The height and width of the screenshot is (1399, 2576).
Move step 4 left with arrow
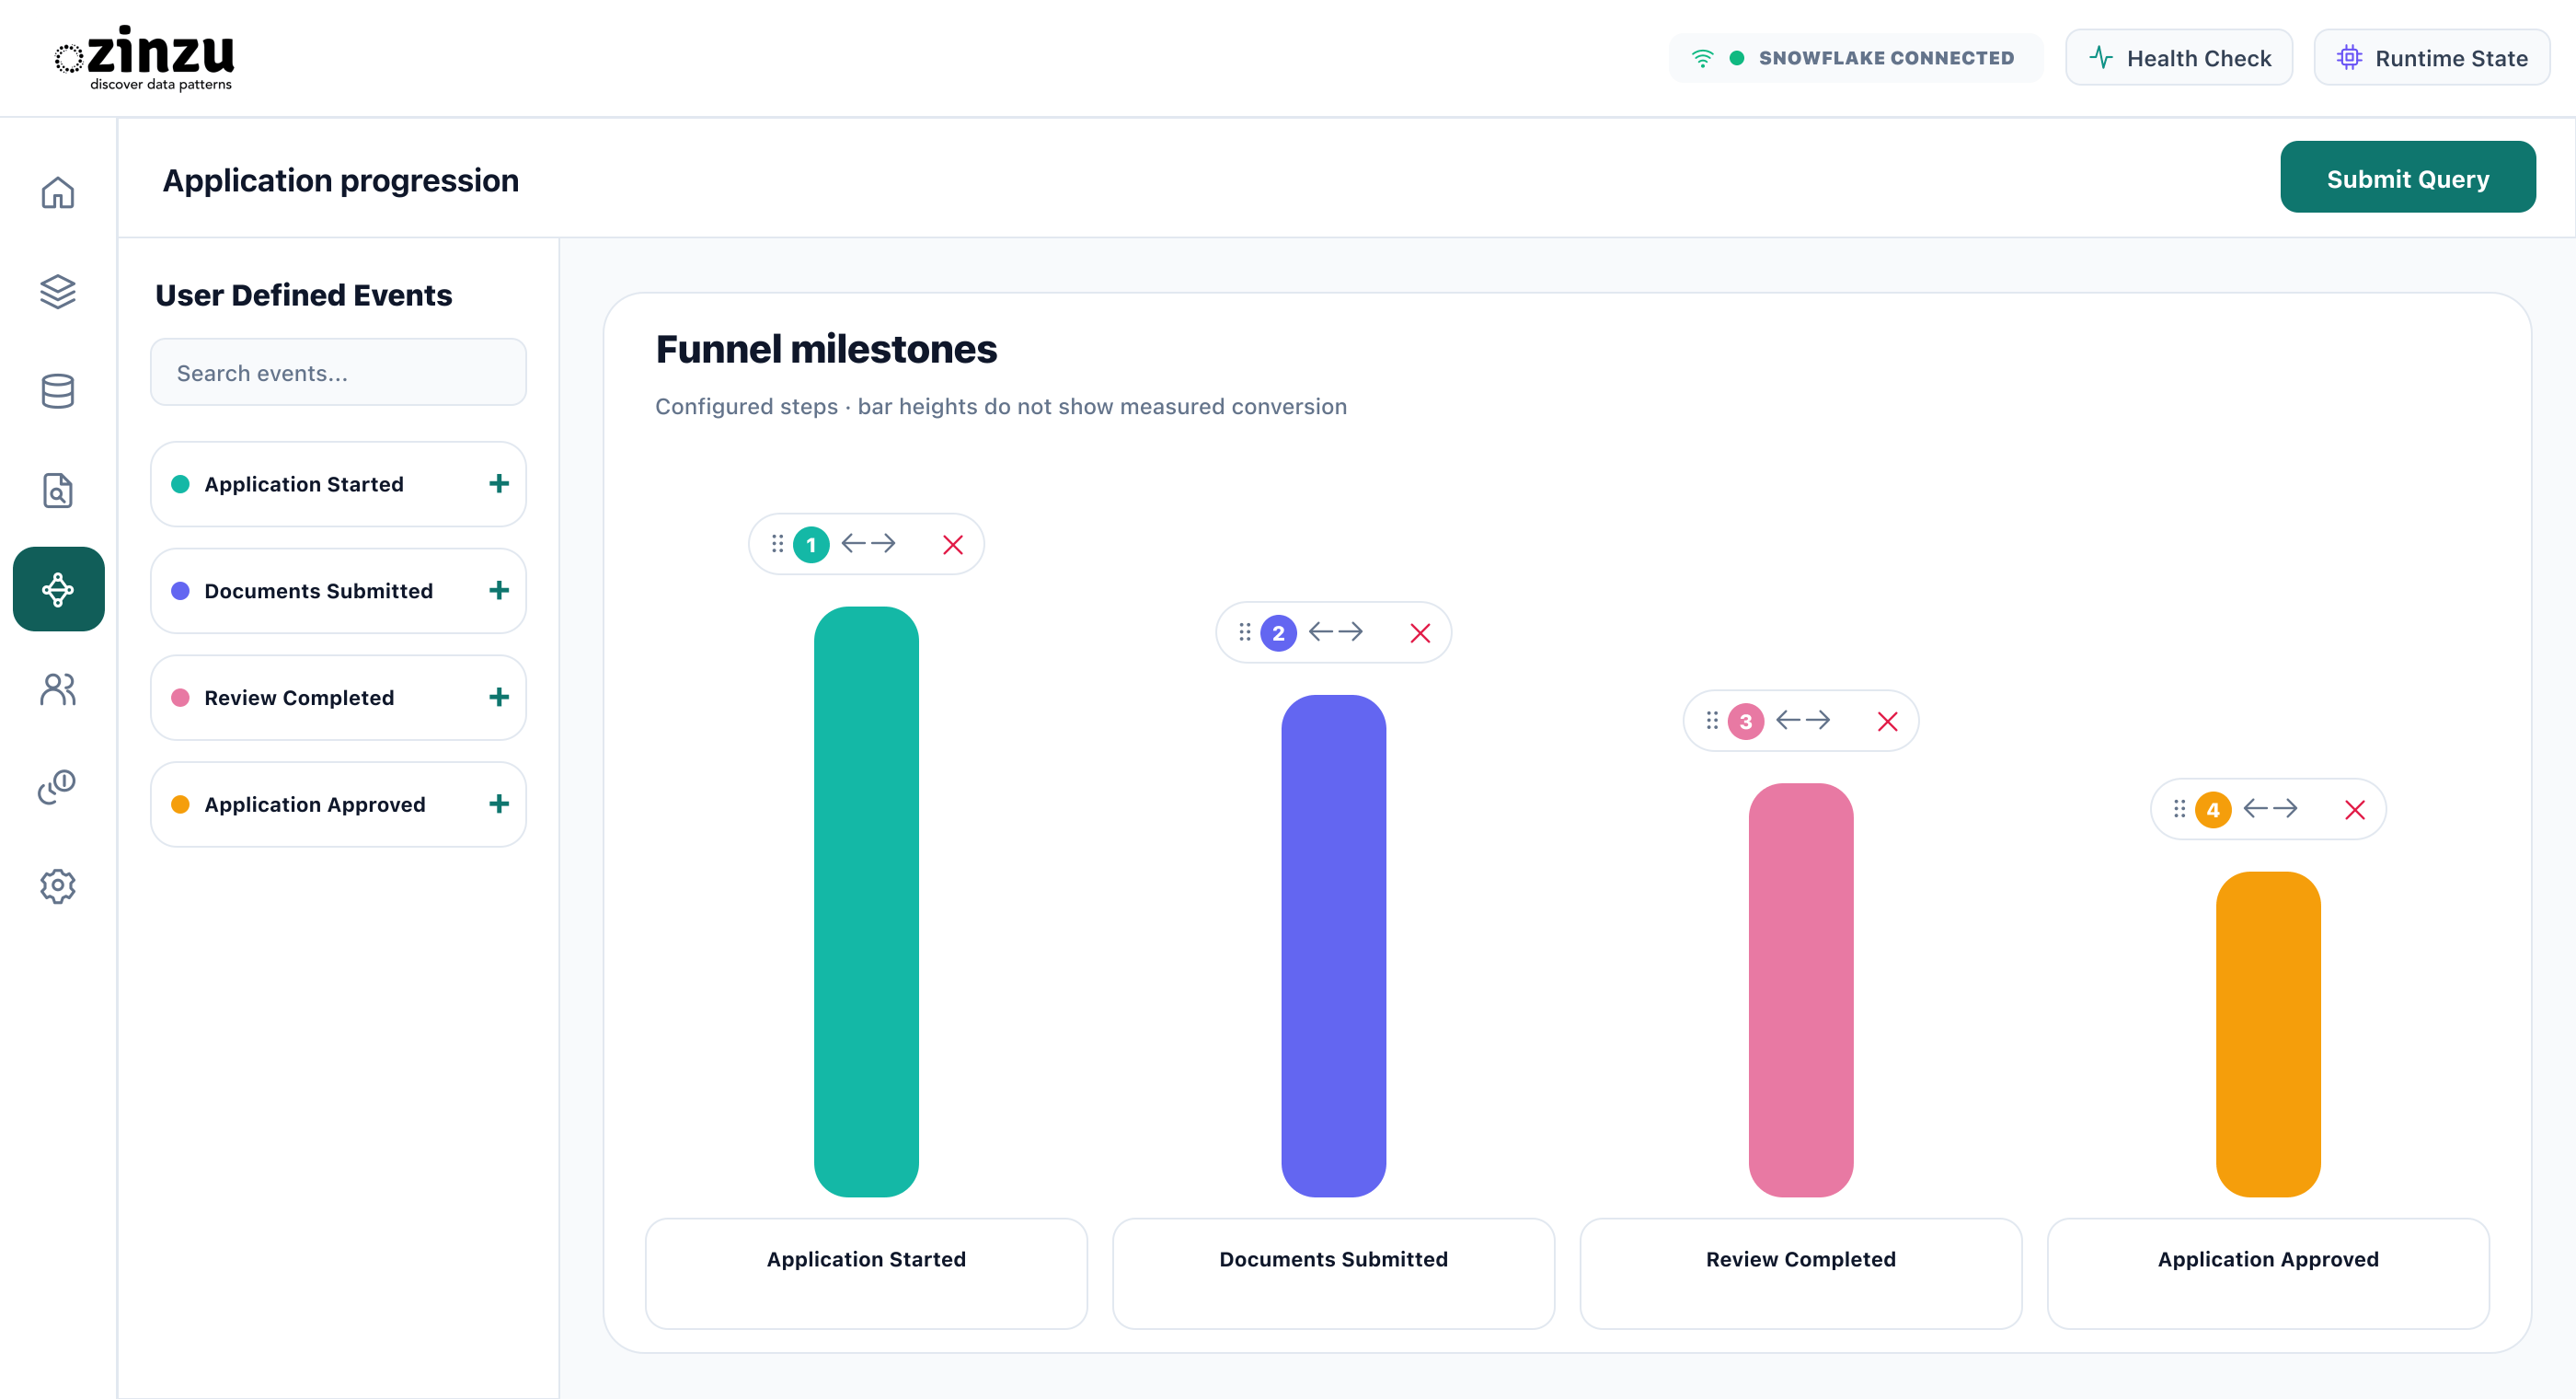pyautogui.click(x=2255, y=807)
